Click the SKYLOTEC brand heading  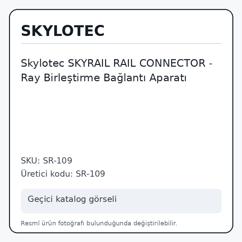click(63, 31)
